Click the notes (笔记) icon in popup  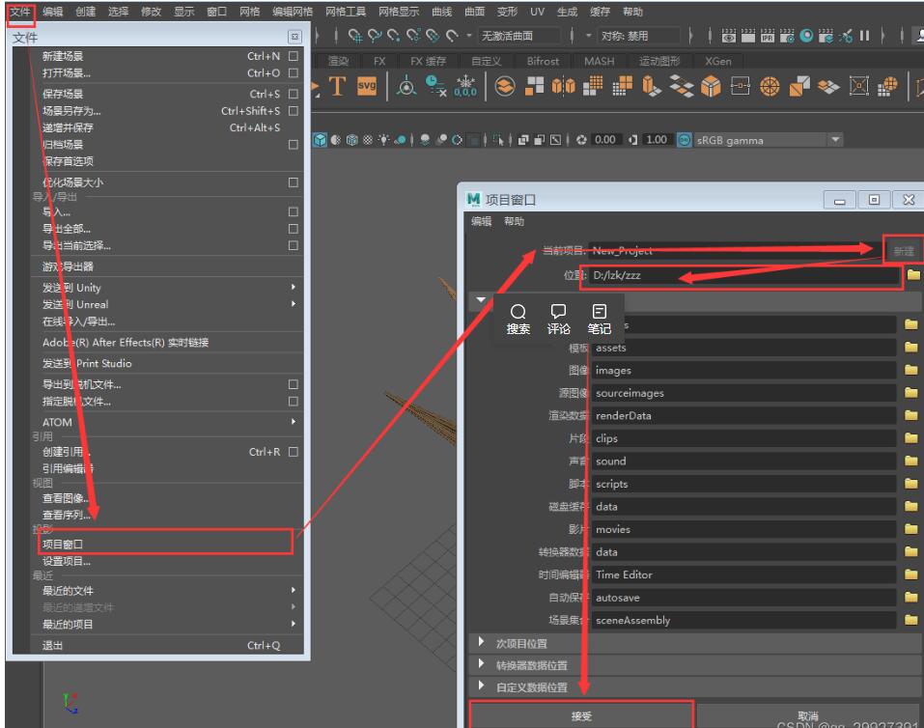(599, 312)
